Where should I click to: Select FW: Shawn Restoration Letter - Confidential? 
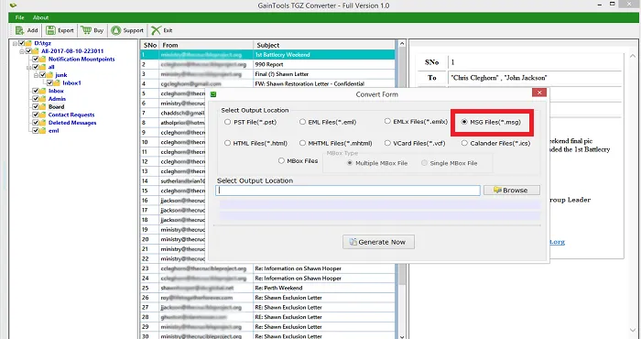coord(268,83)
